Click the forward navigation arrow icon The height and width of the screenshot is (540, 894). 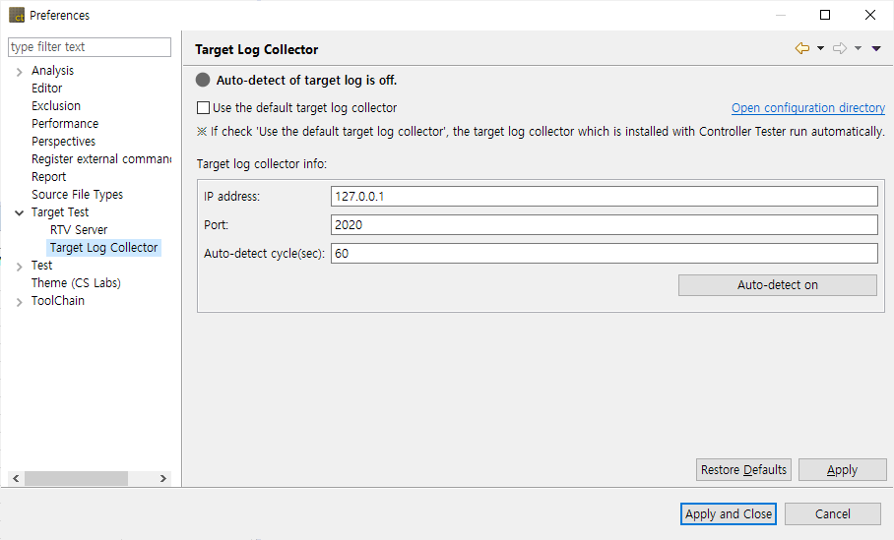839,48
